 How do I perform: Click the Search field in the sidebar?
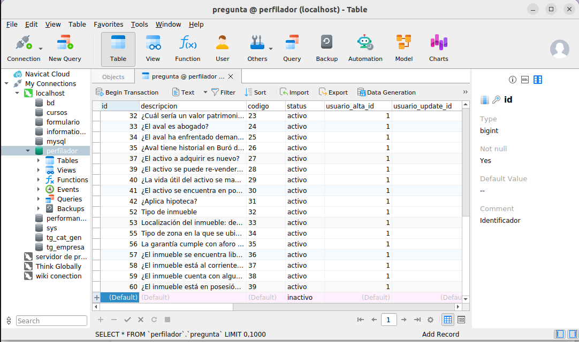tap(51, 321)
